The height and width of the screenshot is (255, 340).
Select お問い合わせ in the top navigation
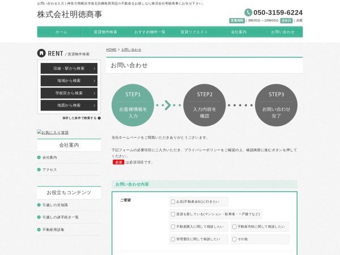coord(281,32)
